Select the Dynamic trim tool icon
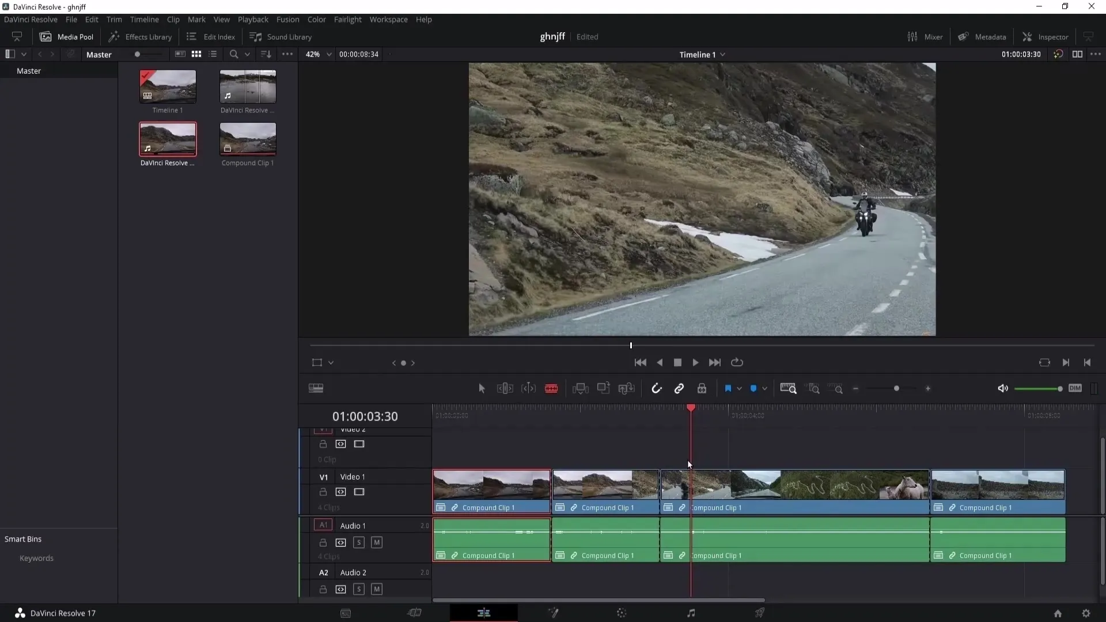This screenshot has width=1106, height=622. pos(529,388)
